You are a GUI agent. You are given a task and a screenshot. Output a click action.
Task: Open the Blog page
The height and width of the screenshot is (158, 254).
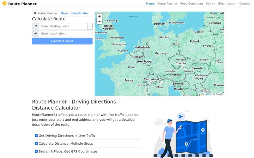pyautogui.click(x=221, y=4)
